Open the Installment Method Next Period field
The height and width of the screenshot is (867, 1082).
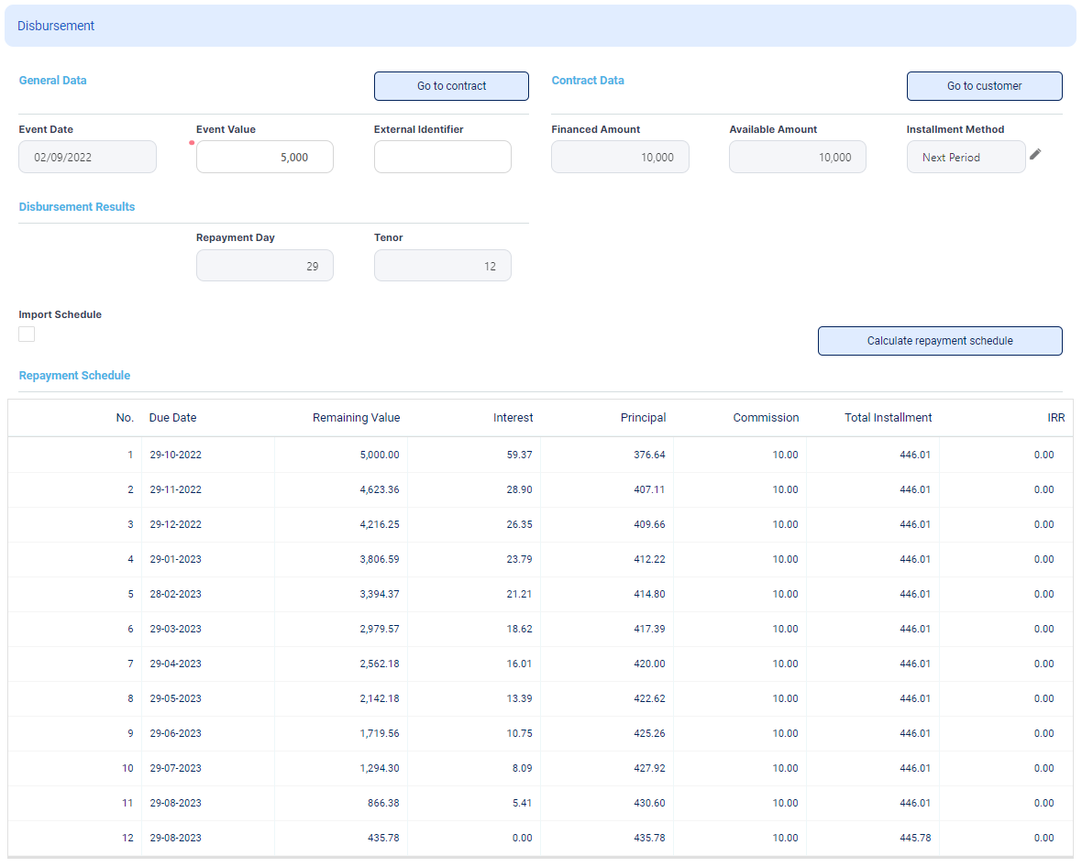coord(966,157)
